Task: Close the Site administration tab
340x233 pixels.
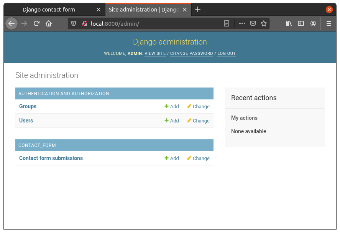Action: (x=186, y=10)
